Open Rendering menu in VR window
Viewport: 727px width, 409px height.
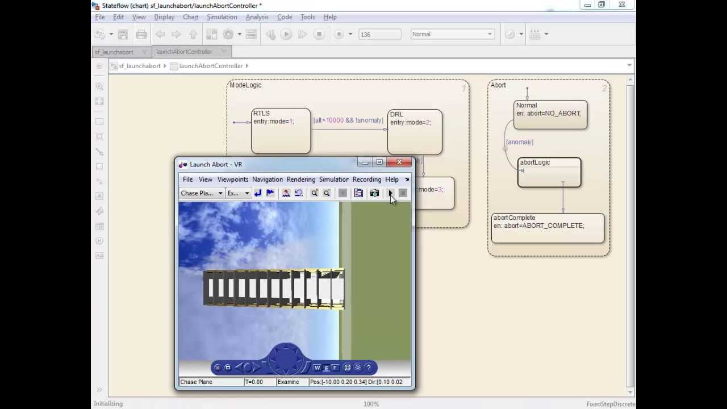300,180
